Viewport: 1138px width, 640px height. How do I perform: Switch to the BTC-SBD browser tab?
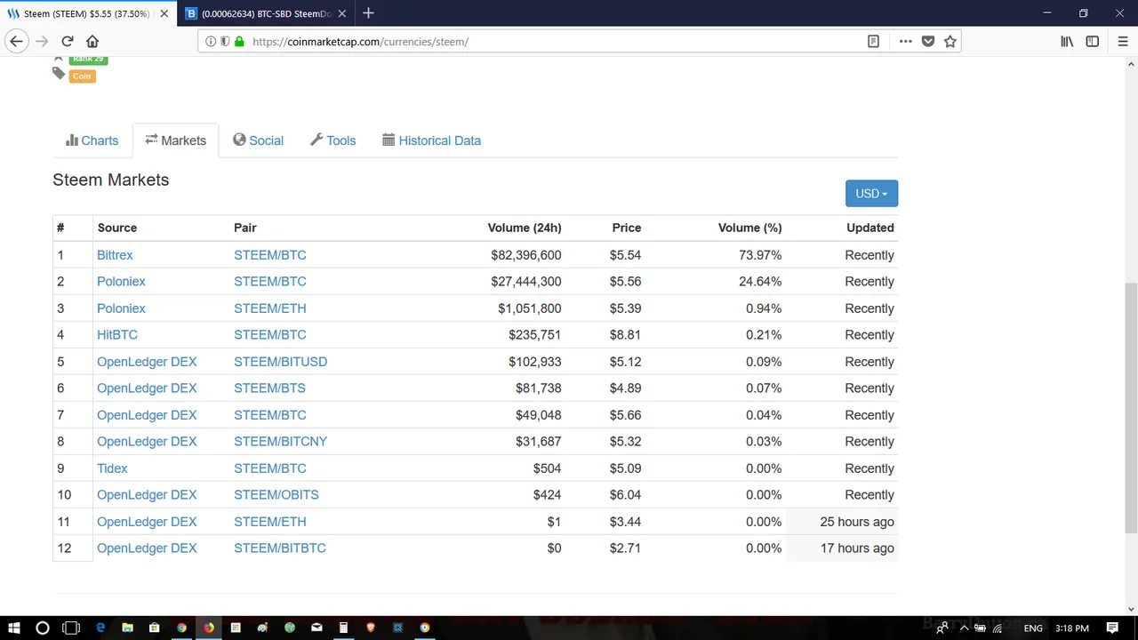click(267, 13)
